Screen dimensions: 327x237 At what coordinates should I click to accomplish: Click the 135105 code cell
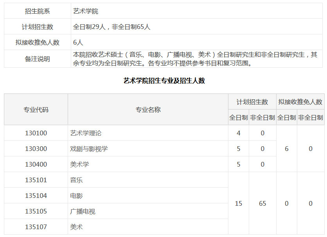36,211
